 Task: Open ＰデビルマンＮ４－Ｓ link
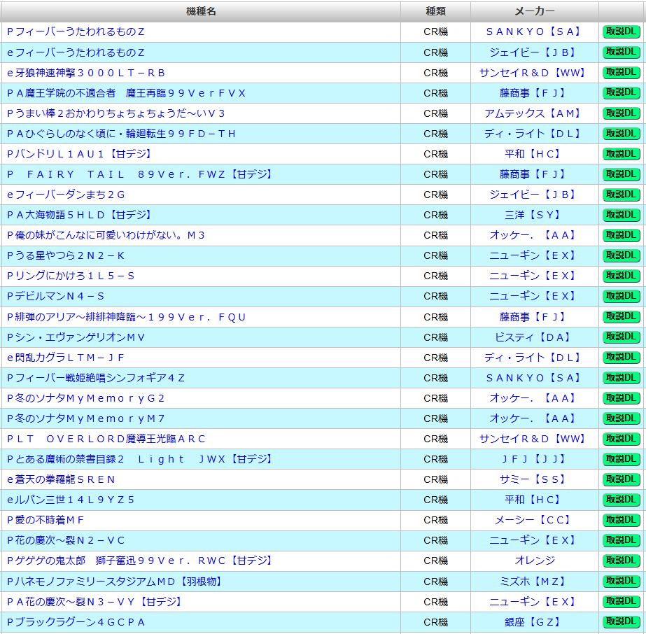(55, 296)
